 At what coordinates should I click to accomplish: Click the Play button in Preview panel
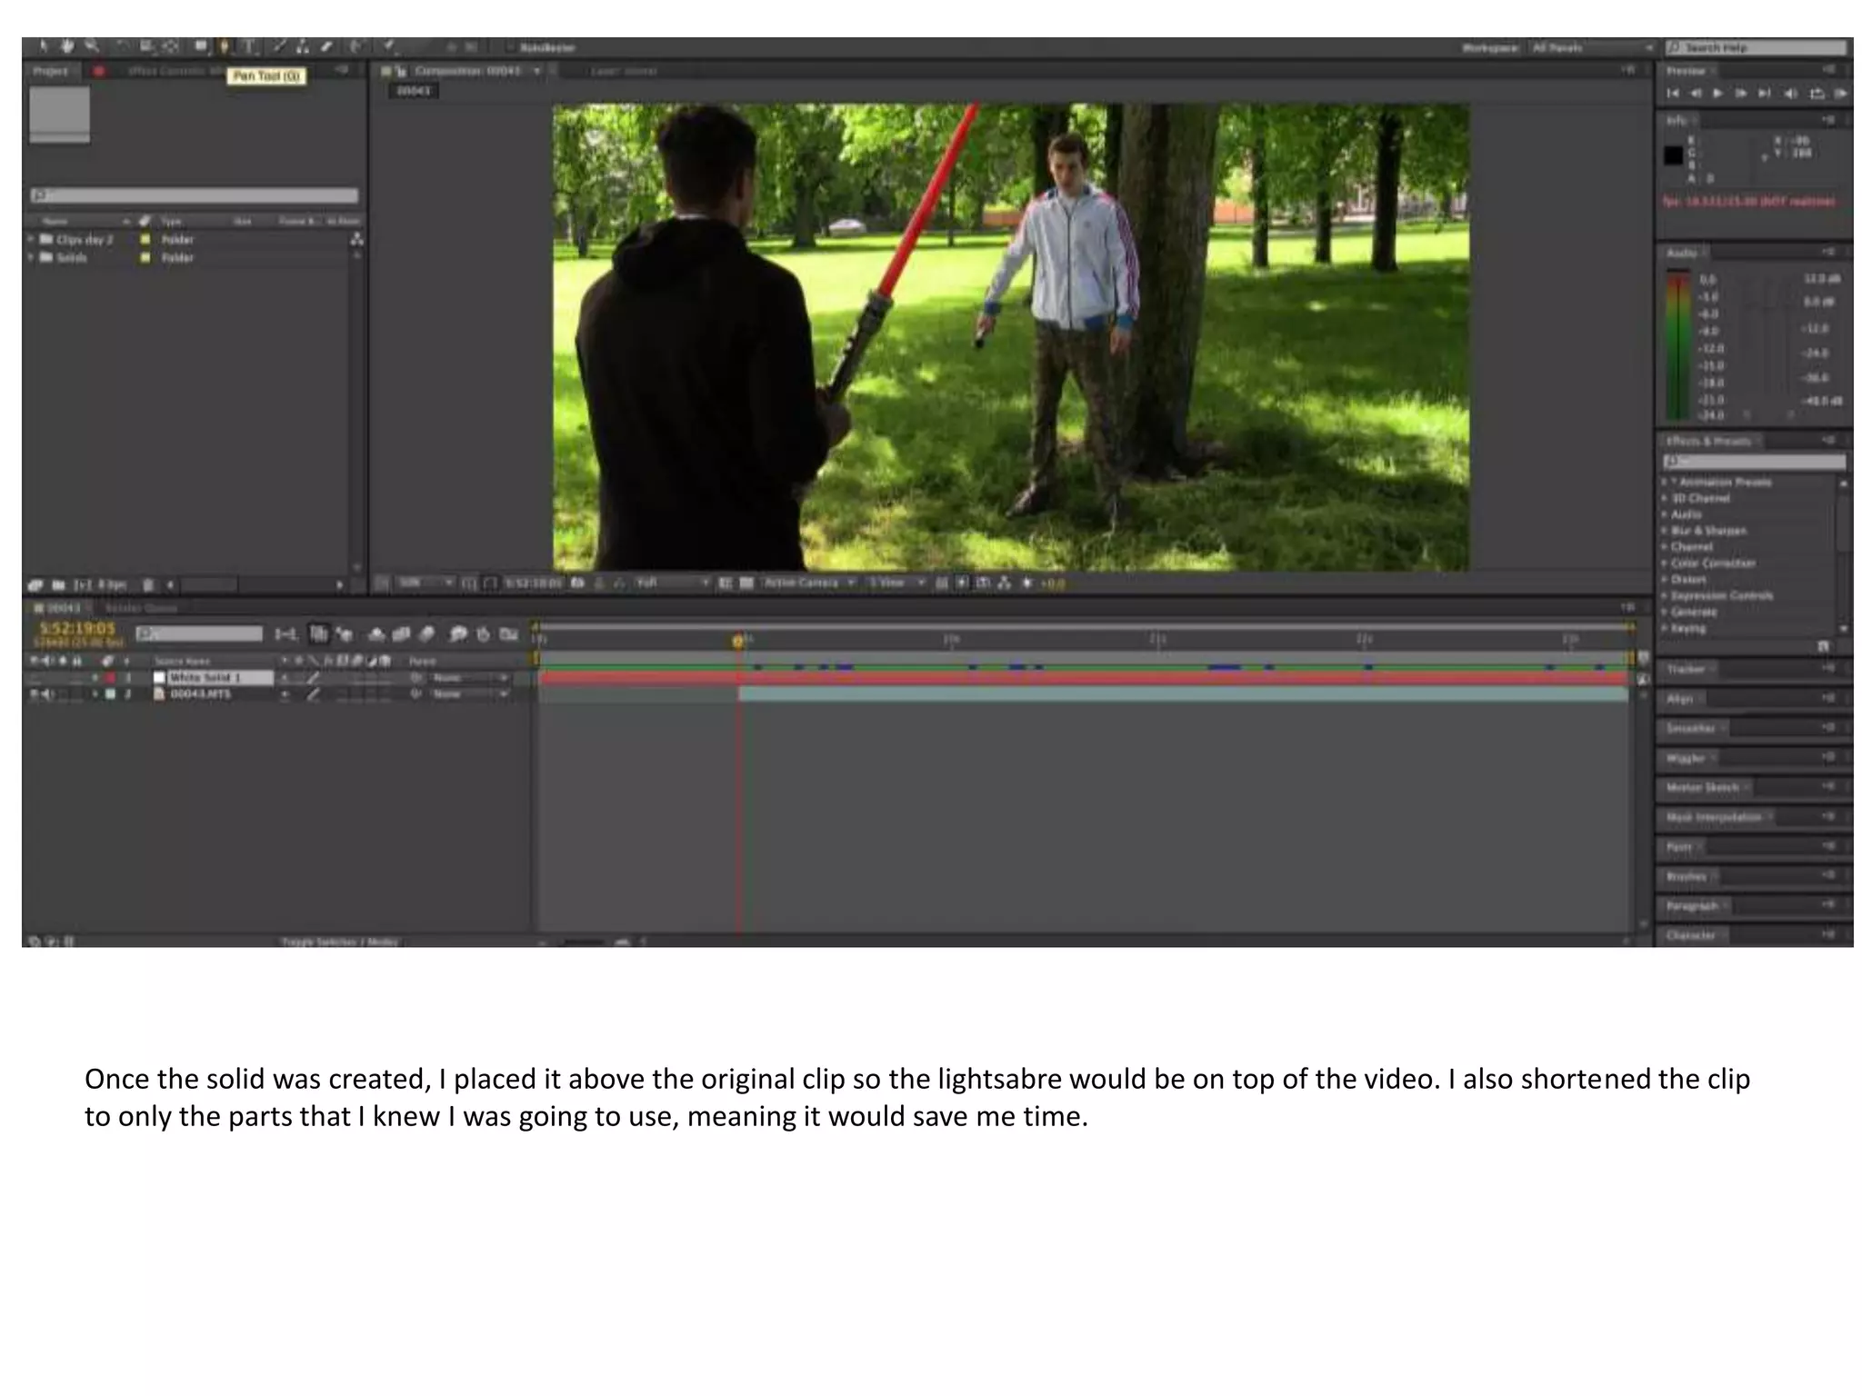[x=1717, y=93]
